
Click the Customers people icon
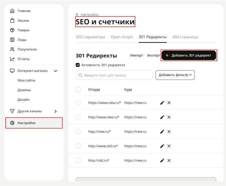(x=12, y=49)
